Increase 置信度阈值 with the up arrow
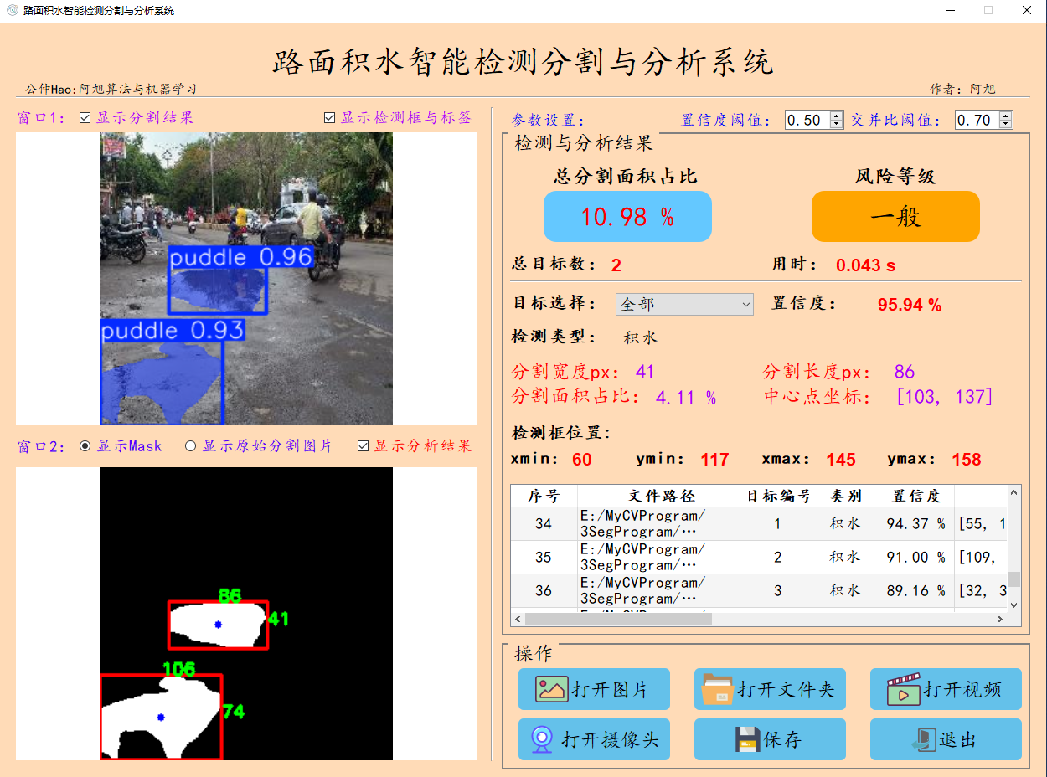 pyautogui.click(x=836, y=116)
